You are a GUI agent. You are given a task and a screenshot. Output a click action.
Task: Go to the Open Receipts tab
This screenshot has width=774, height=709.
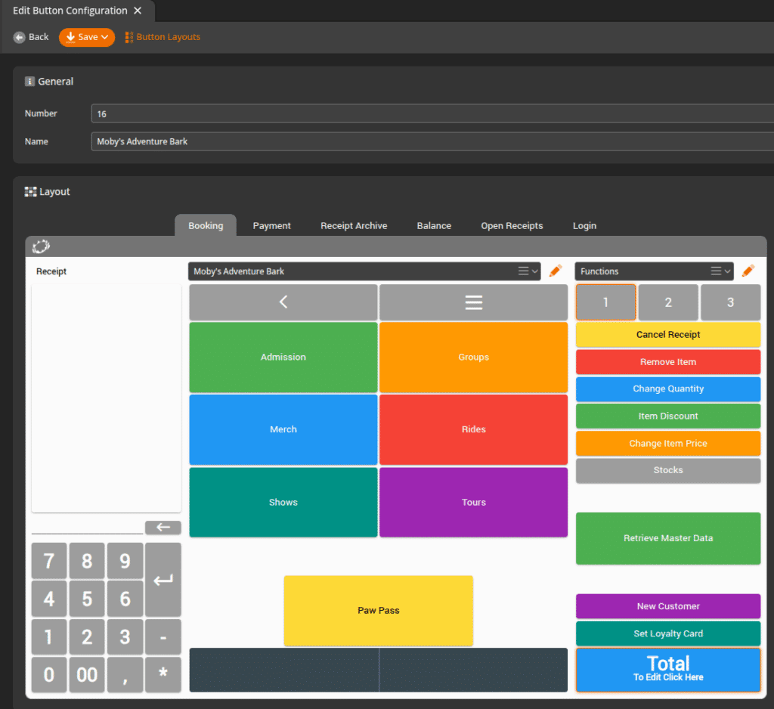(512, 226)
